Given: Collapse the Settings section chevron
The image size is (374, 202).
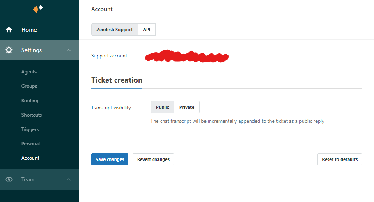Looking at the screenshot, I should [69, 50].
